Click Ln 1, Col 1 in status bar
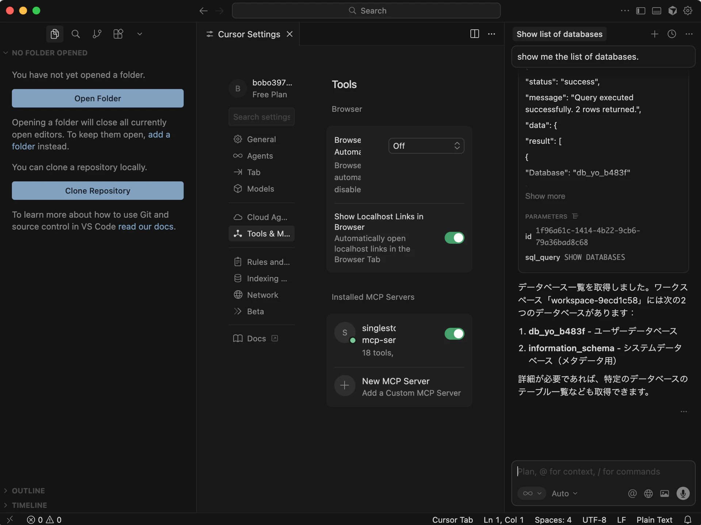 (x=503, y=520)
